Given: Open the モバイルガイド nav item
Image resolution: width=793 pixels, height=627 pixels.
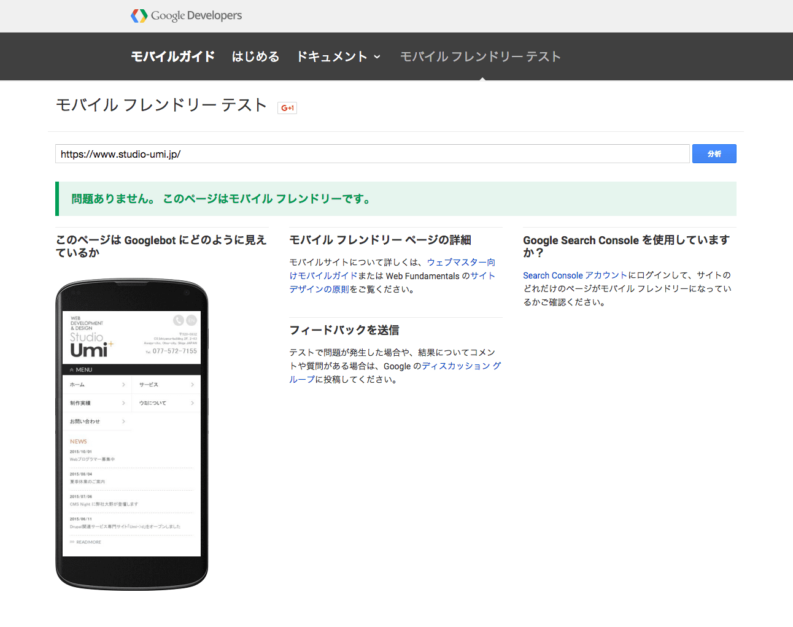Looking at the screenshot, I should (x=173, y=56).
